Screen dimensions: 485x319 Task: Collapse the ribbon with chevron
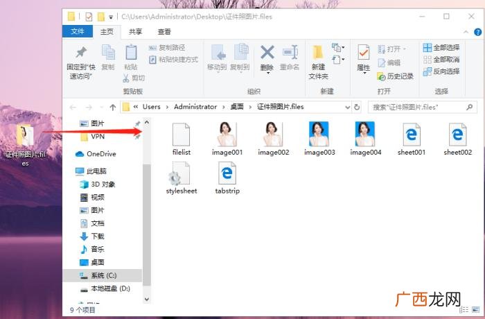point(466,32)
